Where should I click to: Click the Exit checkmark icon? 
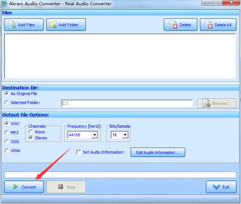tap(216, 187)
